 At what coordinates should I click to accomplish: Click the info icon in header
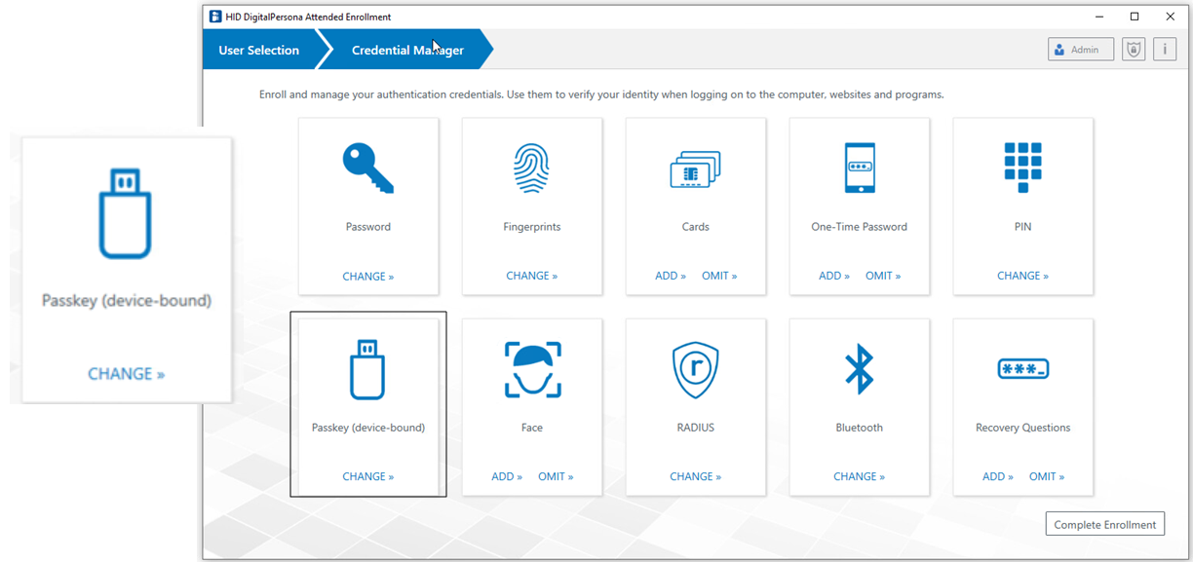pyautogui.click(x=1164, y=50)
